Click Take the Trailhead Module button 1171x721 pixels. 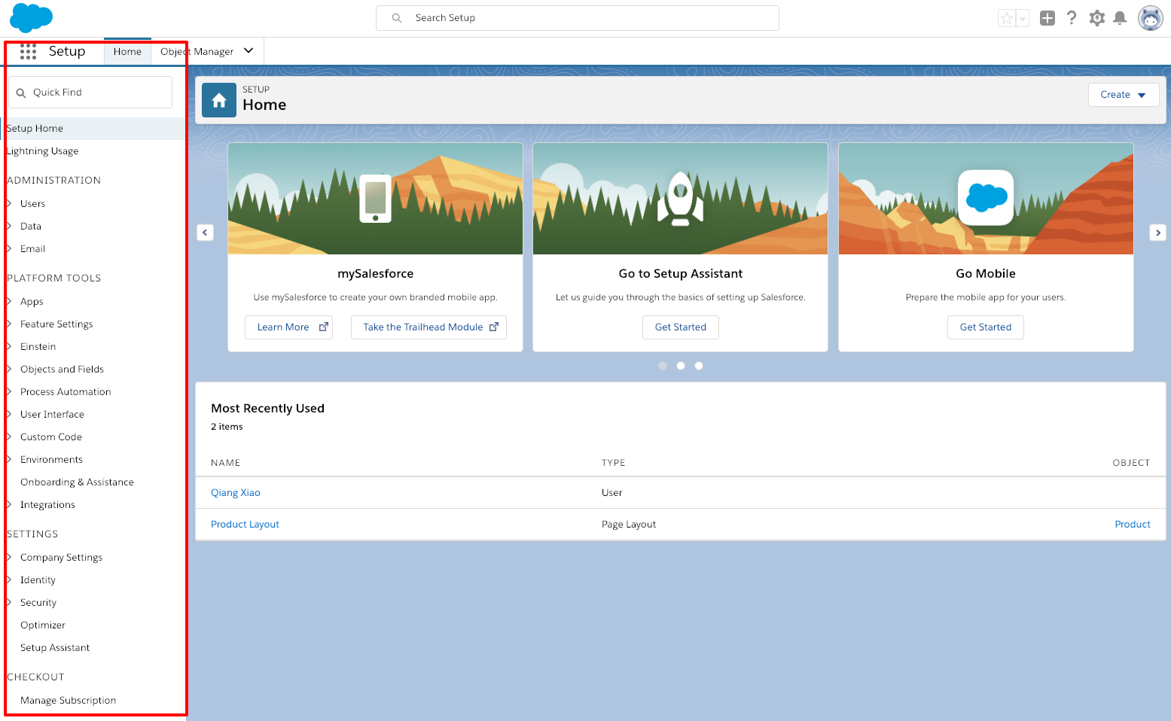428,327
